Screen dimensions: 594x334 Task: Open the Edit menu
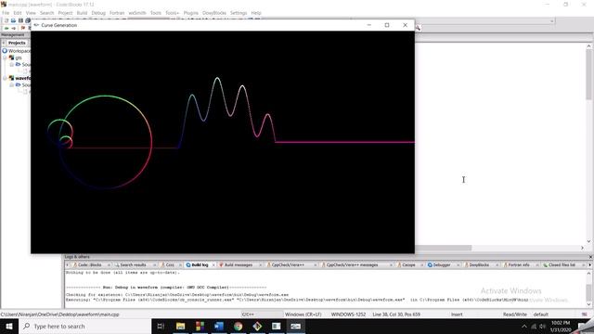pyautogui.click(x=18, y=13)
